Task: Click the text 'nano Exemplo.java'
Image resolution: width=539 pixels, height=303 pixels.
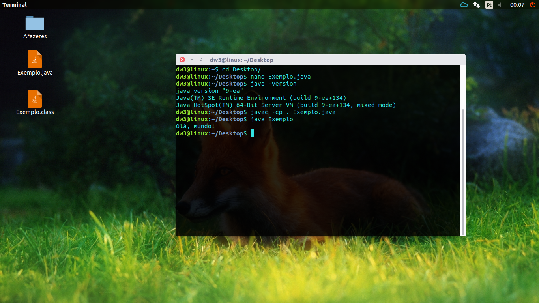Action: tap(281, 77)
